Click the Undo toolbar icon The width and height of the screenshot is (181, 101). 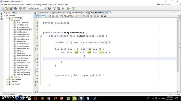(20, 8)
